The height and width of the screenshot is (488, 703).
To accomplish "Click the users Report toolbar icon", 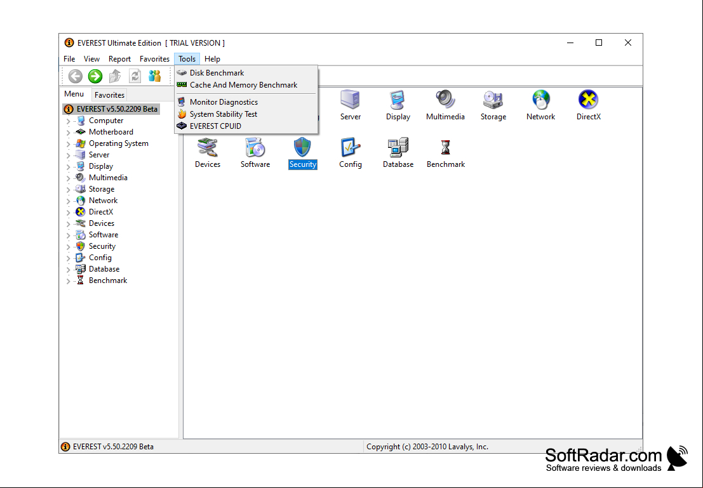I will coord(155,76).
